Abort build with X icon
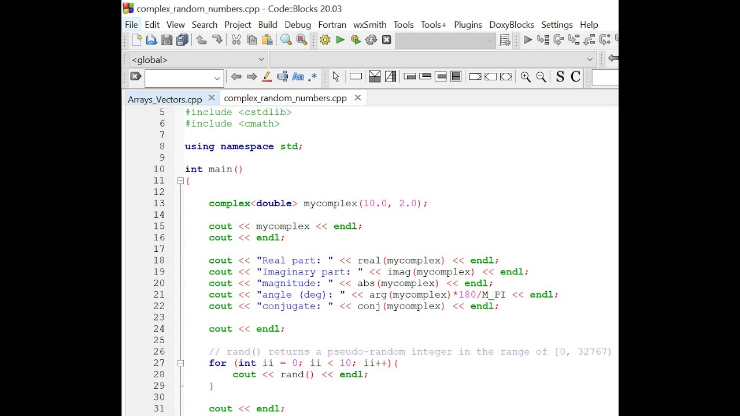Screen dimensions: 740x416 (x=387, y=40)
